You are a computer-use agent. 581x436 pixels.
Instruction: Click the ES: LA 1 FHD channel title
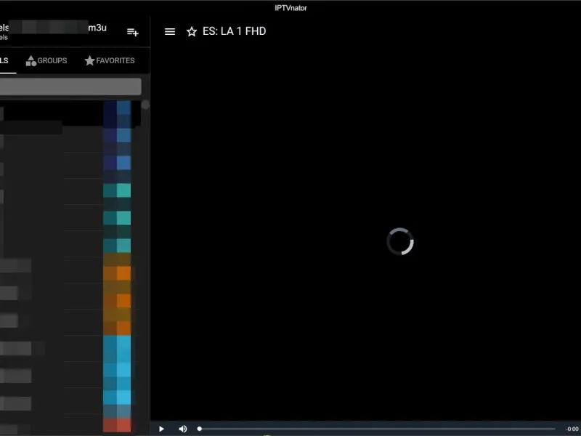[234, 31]
